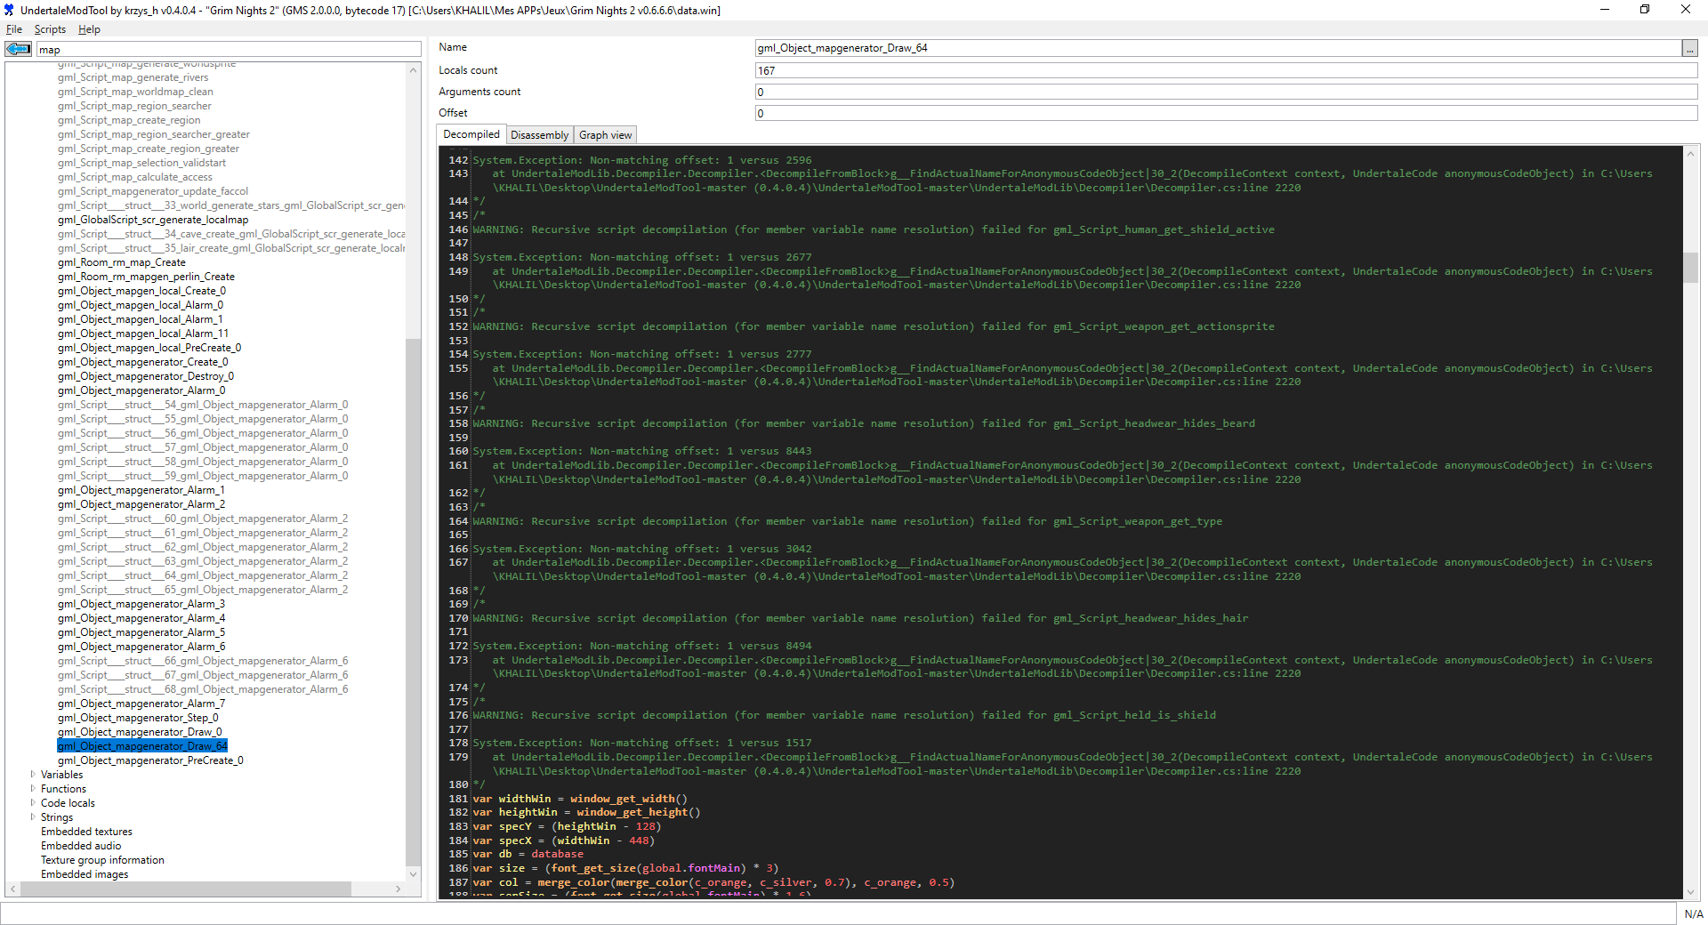This screenshot has height=925, width=1708.
Task: Click the Arguments count field
Action: tap(1067, 92)
